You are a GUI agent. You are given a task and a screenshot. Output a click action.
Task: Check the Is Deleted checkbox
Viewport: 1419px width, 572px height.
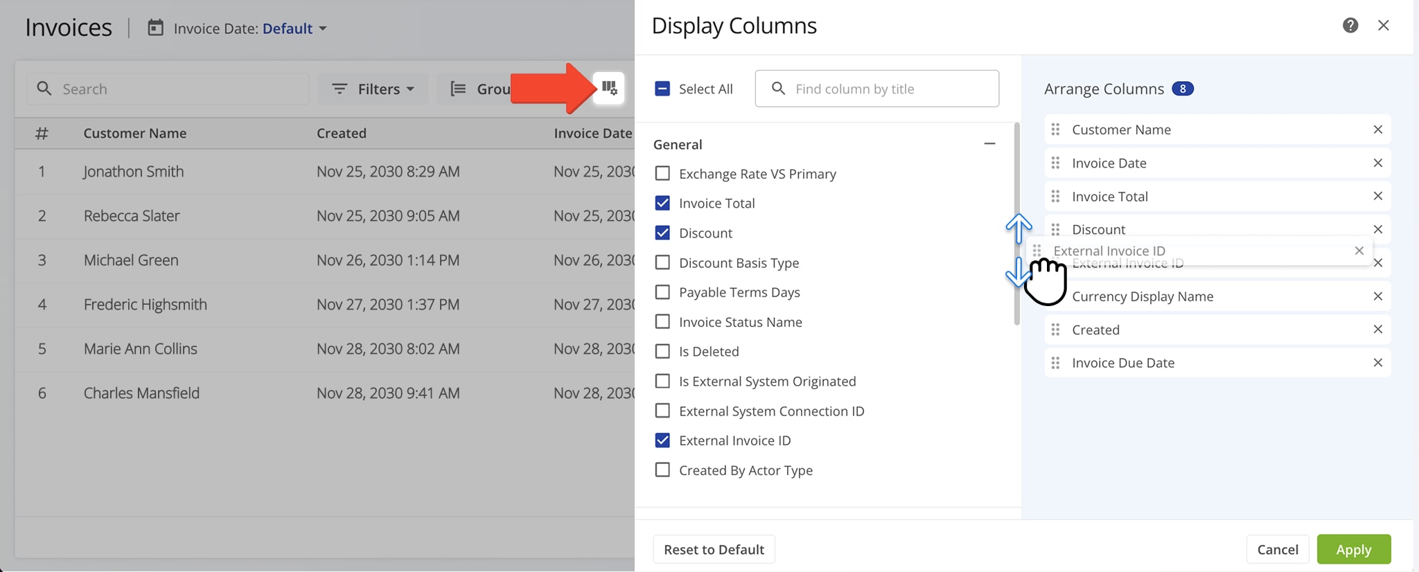point(662,351)
